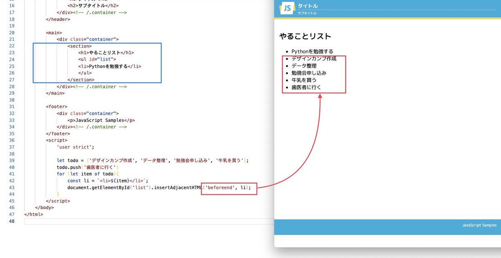Screen dimensions: 501x258
Task: Click the <p>JavaScript Samples</p> code line
Action: point(101,120)
